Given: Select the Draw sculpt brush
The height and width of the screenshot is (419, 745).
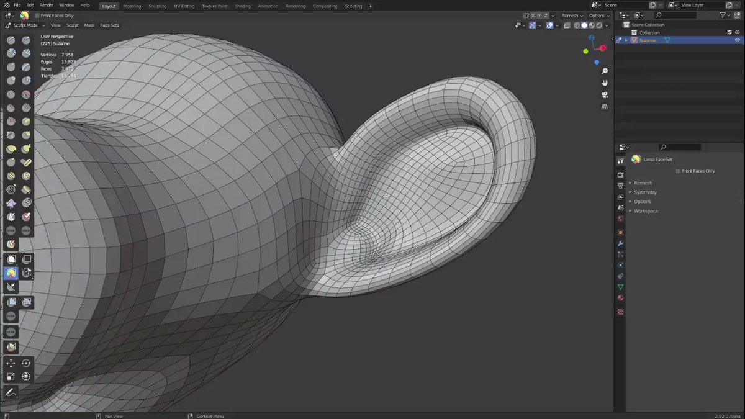Looking at the screenshot, I should coord(11,40).
